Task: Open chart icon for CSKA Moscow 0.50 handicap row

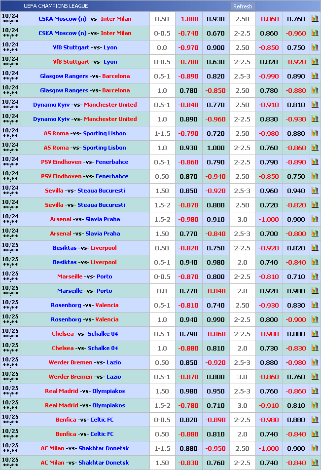Action: (315, 19)
